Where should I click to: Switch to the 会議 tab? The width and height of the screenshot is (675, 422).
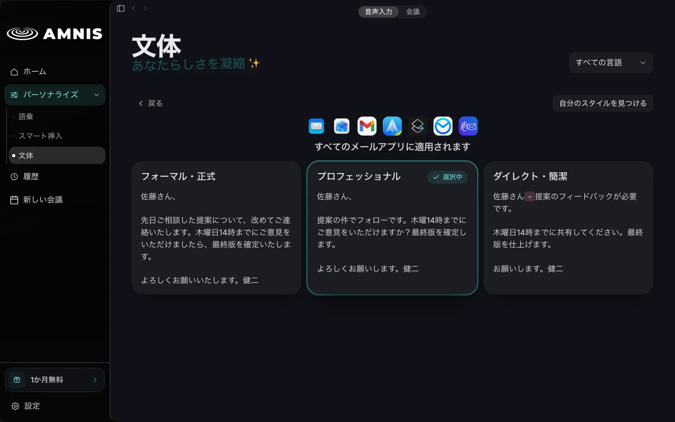pos(413,12)
